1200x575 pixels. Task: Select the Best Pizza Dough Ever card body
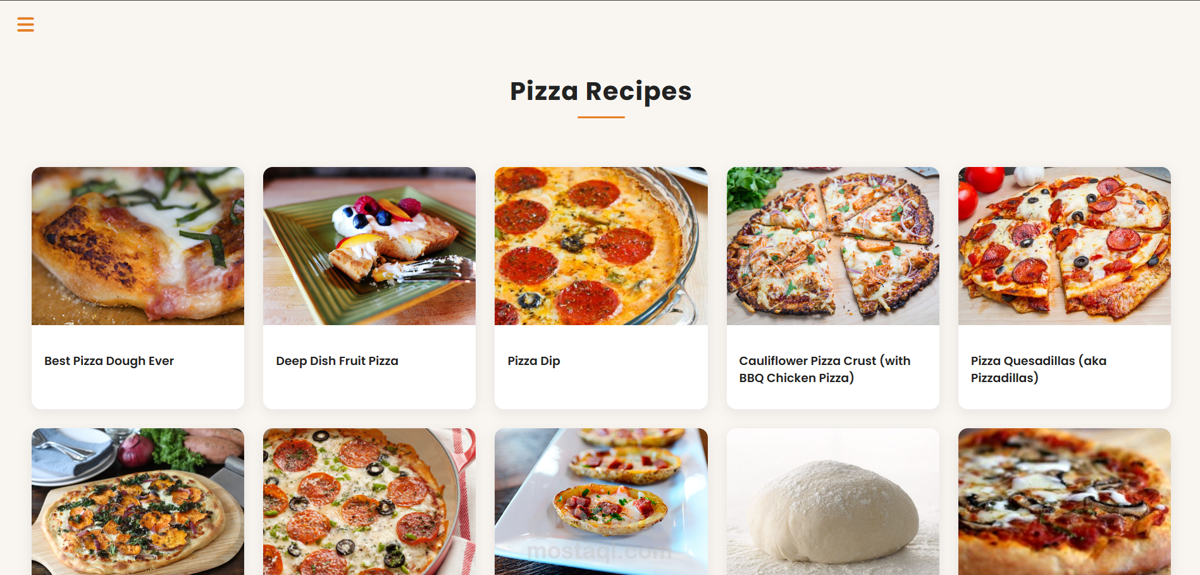pos(138,367)
